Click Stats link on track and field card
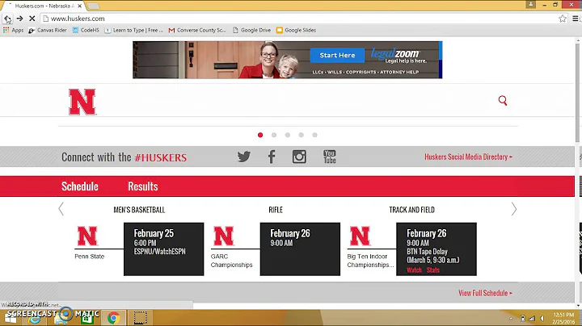The image size is (582, 326). pos(432,270)
